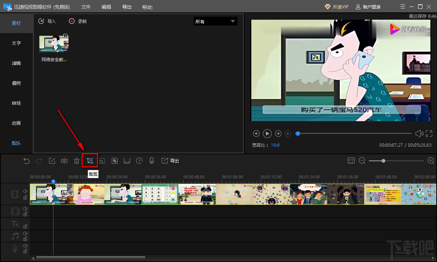Toggle lock on the text track
Screen dimensions: 437x262
pyautogui.click(x=25, y=226)
